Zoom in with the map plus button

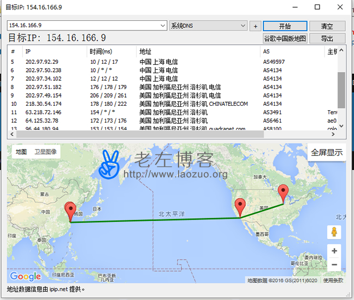(x=334, y=251)
